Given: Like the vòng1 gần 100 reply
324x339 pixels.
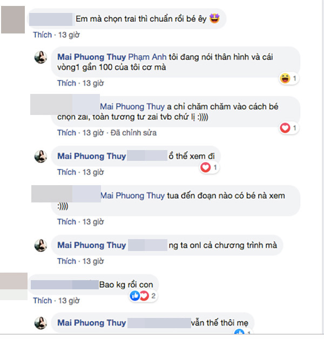Looking at the screenshot, I should [66, 83].
